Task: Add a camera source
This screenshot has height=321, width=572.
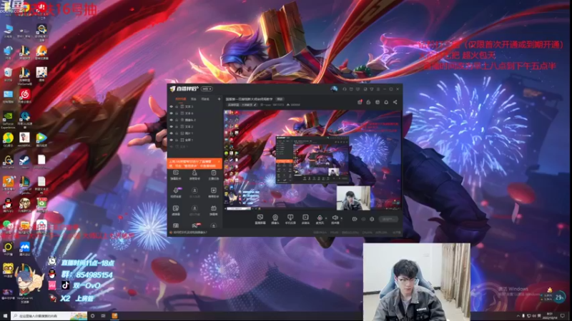Action: click(x=275, y=219)
